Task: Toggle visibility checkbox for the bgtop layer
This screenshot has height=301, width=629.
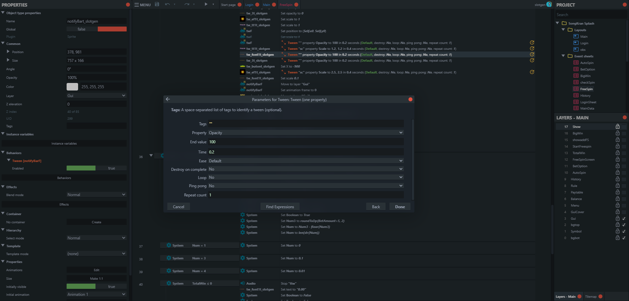Action: tap(624, 225)
